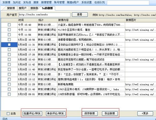Viewport: 156px width, 120px height.
Task: Check the 5月29日 12:14 row checkbox
Action: tap(9, 50)
